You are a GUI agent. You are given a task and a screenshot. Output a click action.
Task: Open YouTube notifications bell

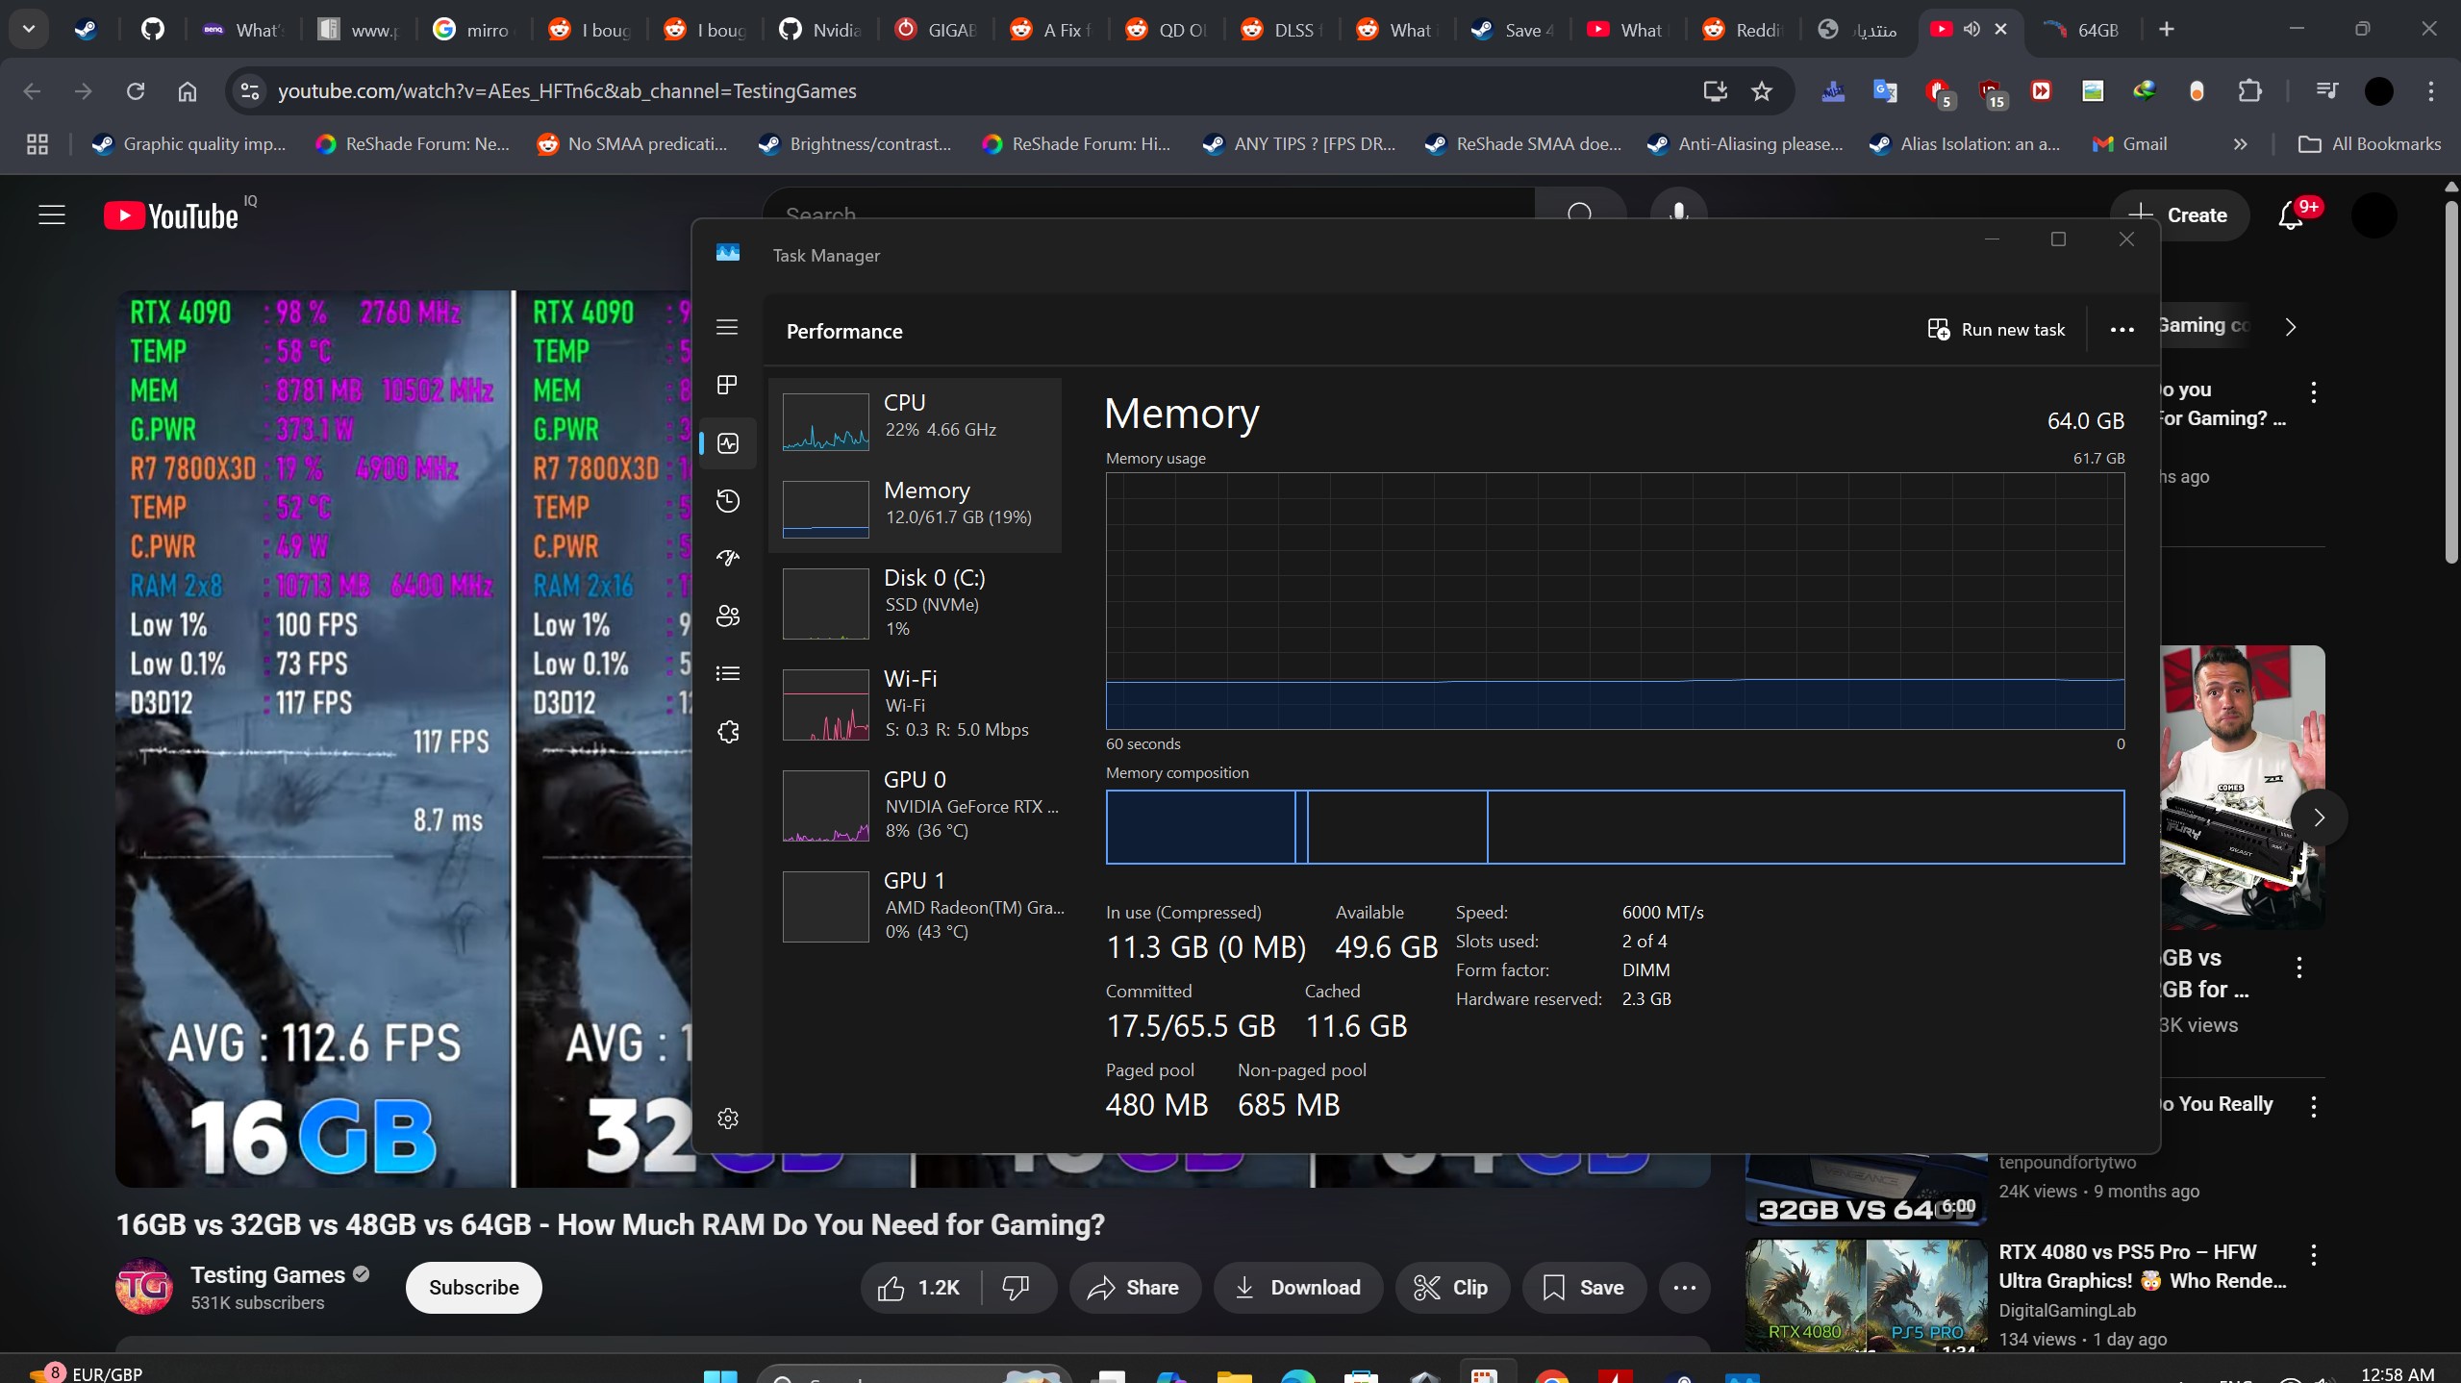2291,216
